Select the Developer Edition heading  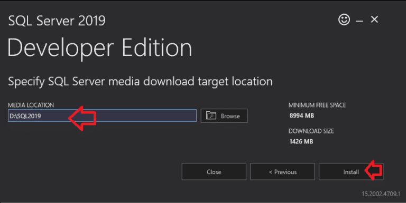(100, 49)
